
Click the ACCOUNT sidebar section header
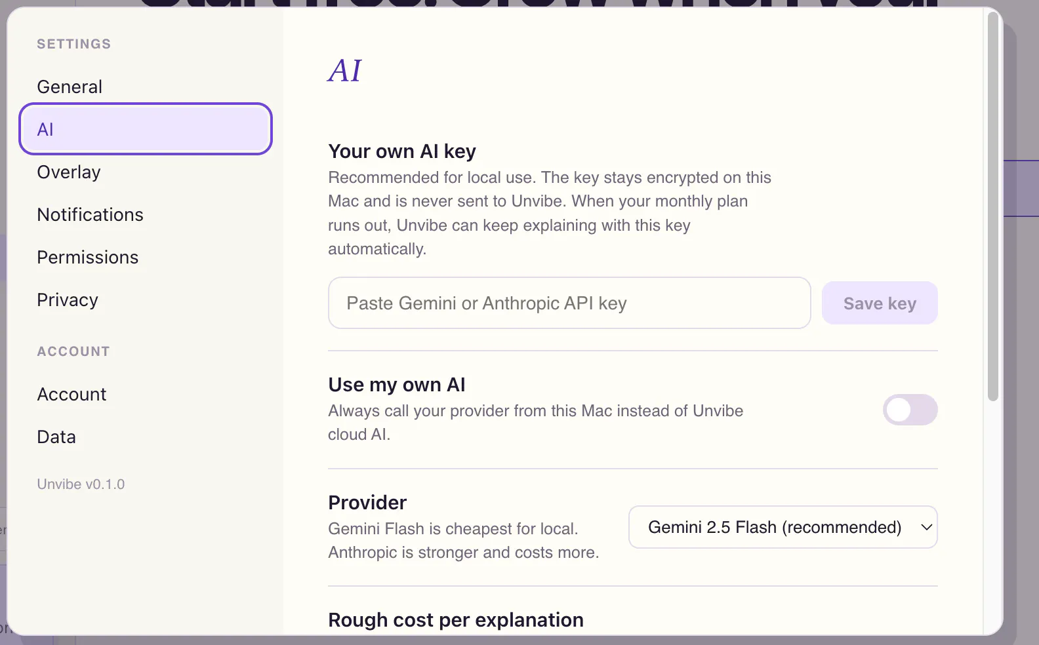point(73,351)
